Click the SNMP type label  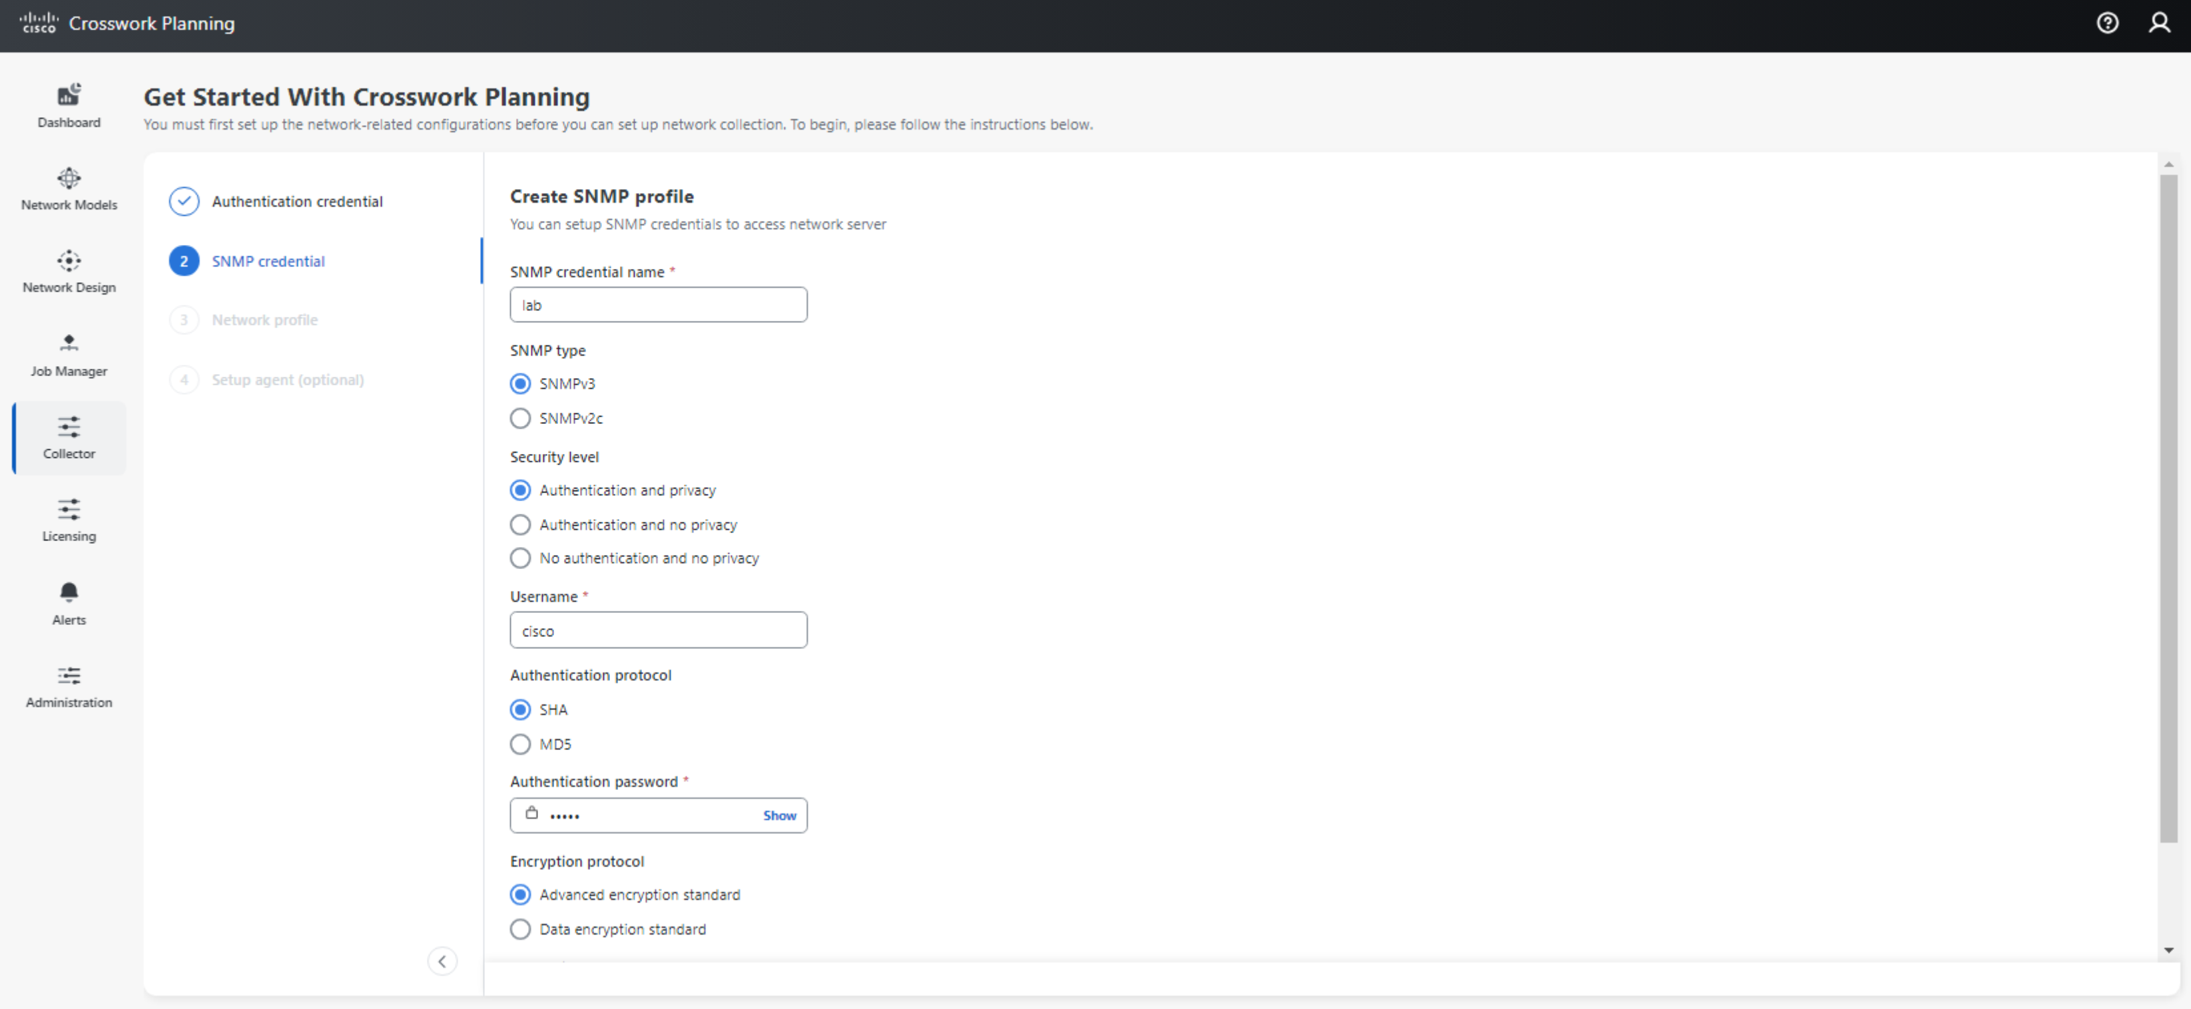click(x=547, y=350)
